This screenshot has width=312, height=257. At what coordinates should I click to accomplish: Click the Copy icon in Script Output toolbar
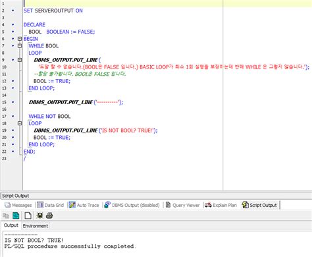click(x=6, y=215)
